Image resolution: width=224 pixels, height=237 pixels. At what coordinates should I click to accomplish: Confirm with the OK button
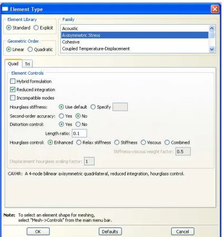38,232
